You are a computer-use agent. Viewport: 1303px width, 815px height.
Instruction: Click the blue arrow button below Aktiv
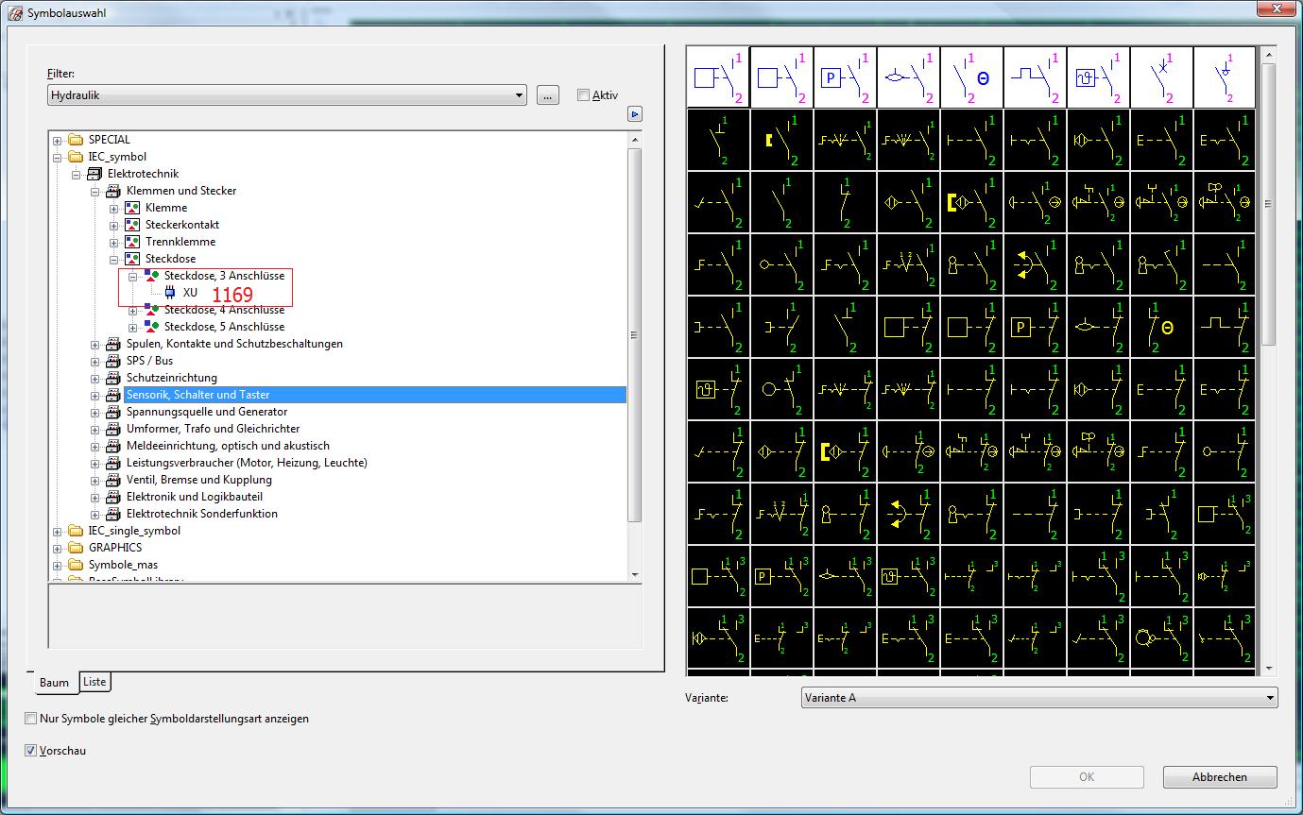click(x=635, y=113)
